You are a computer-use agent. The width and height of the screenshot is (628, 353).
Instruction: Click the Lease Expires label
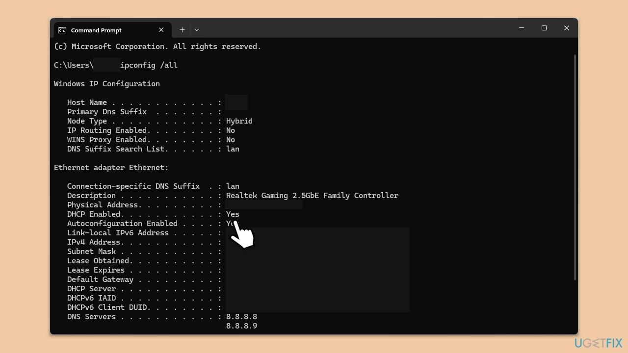coord(96,270)
